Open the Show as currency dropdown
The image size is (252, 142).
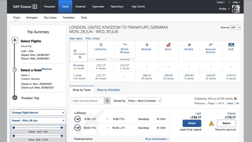click(235, 28)
